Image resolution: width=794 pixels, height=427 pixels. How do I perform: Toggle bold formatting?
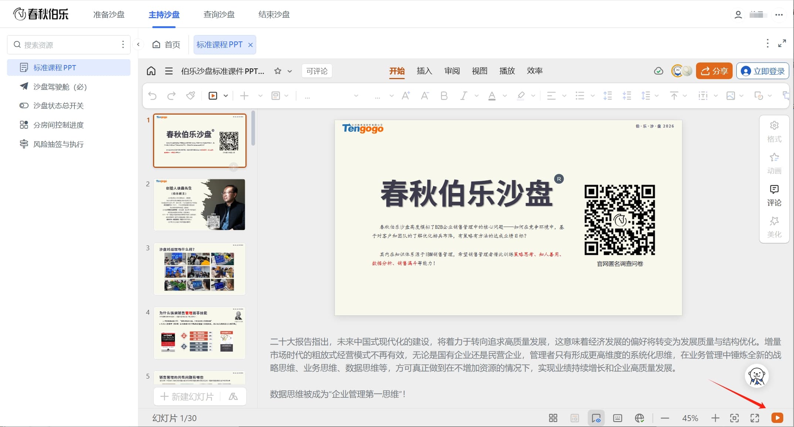[444, 96]
